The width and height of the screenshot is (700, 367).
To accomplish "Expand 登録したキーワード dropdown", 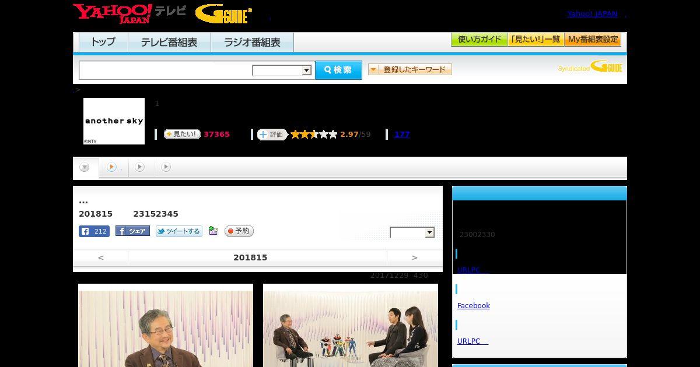I will click(410, 69).
